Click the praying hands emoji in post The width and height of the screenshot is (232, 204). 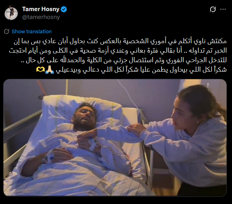(49, 70)
